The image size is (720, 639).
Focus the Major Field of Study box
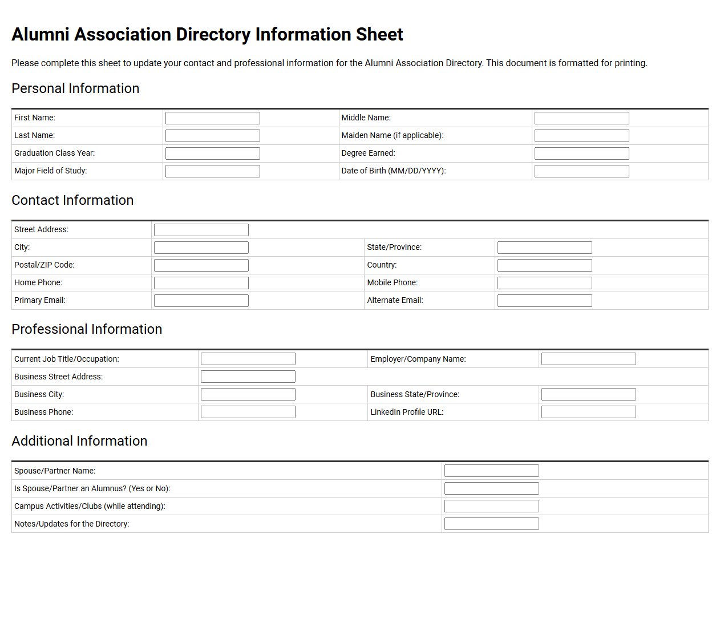point(213,171)
